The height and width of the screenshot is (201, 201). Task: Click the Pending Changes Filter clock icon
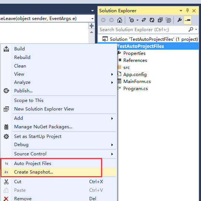(x=132, y=20)
